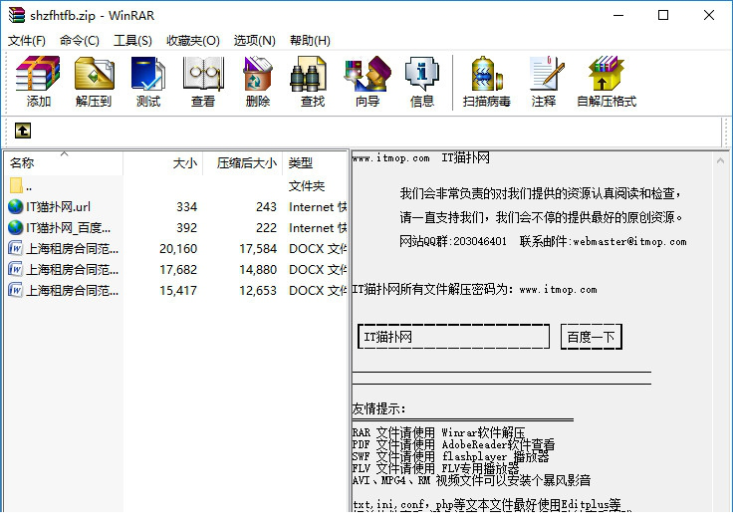Click the IT猫扑网 text box in comment

pos(453,337)
